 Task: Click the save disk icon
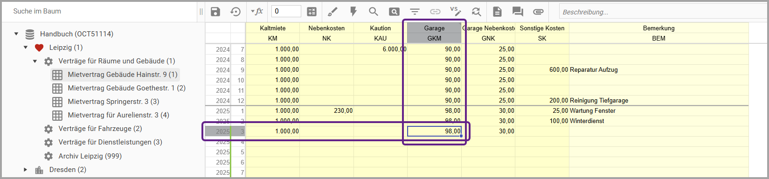(x=215, y=12)
